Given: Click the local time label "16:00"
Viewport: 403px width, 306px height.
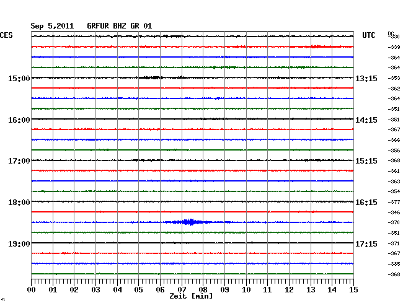Looking at the screenshot, I should coord(19,120).
